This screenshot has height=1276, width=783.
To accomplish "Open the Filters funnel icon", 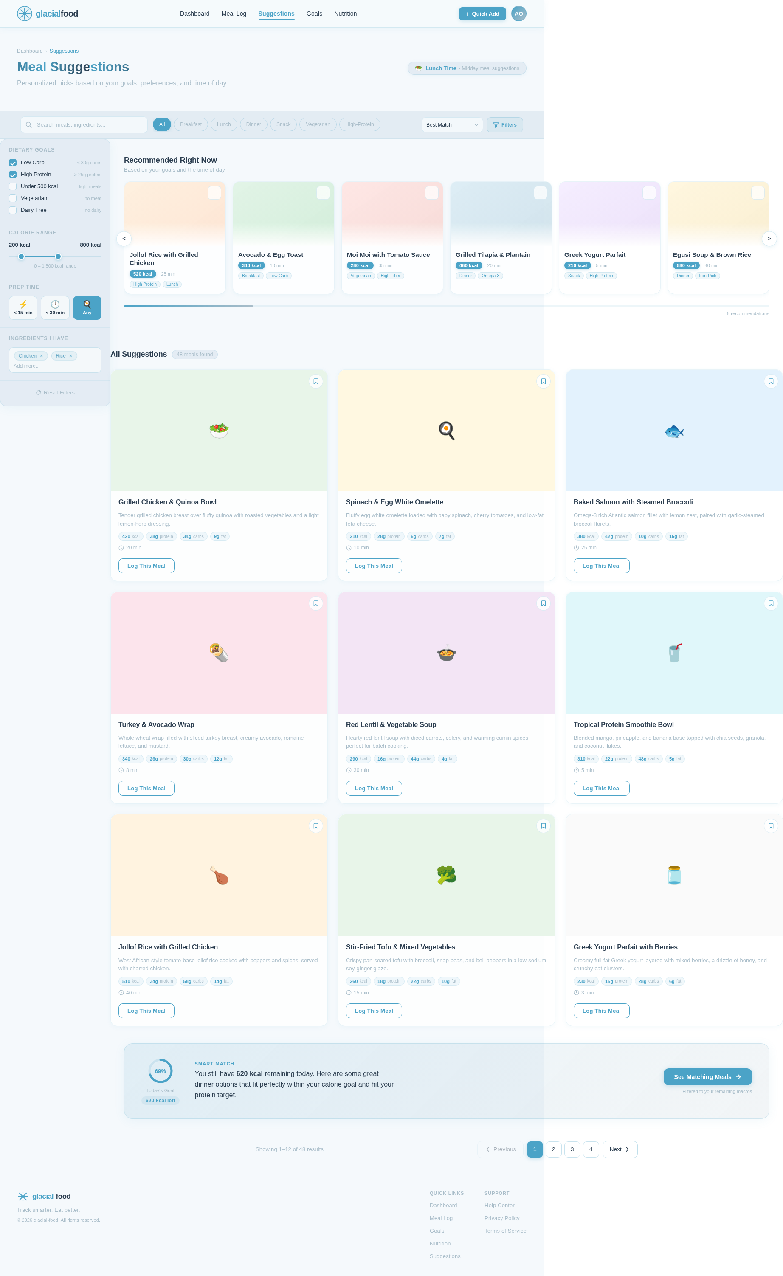I will click(x=496, y=124).
